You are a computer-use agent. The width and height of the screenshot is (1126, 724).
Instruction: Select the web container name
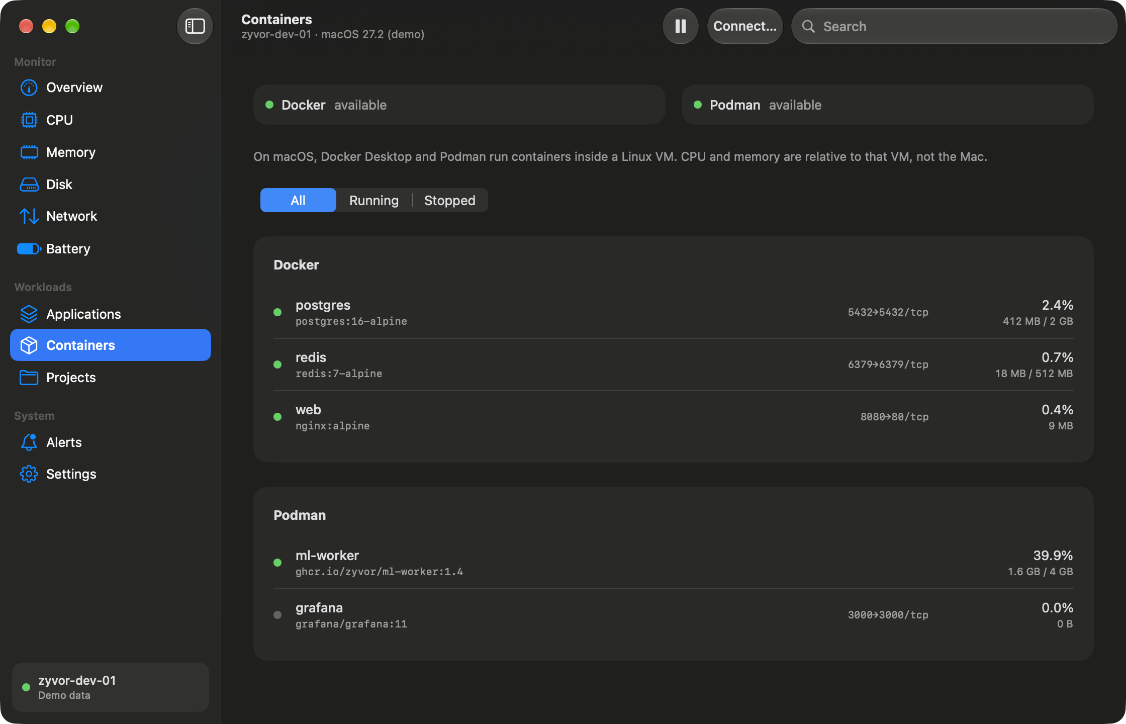(308, 409)
